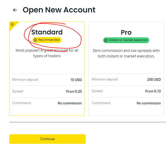Click the checkmark icon in Recommended badge

tap(35, 40)
